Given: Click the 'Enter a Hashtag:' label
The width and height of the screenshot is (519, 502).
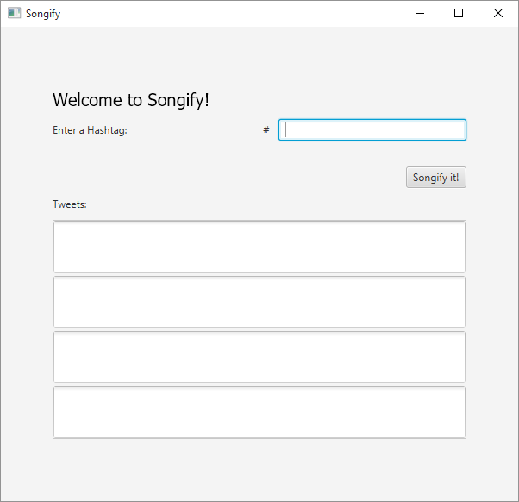Looking at the screenshot, I should point(90,130).
